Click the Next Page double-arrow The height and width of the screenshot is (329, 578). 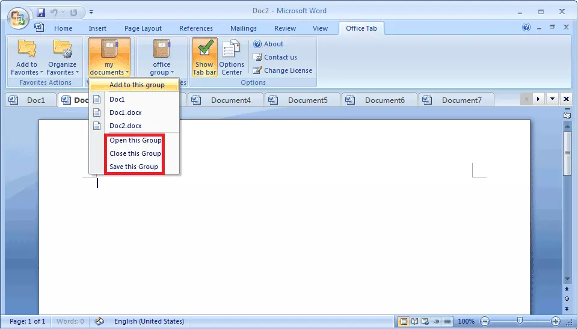567,309
